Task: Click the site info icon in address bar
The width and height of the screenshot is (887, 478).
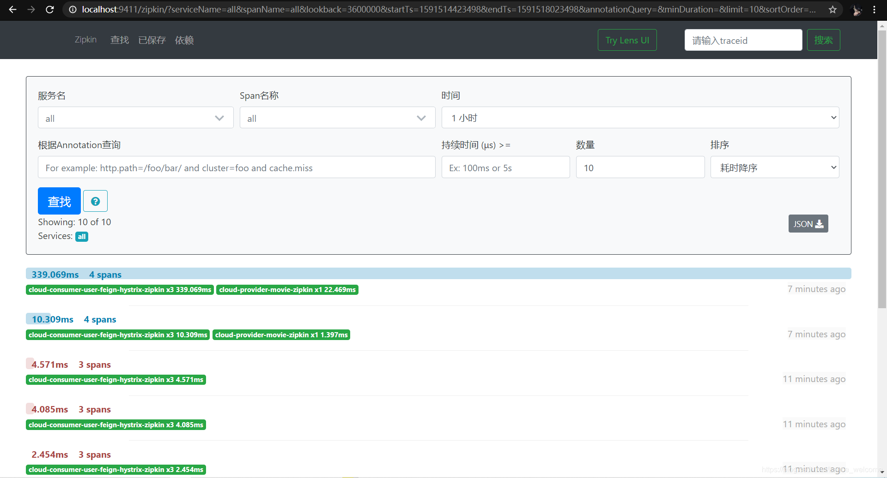Action: coord(73,9)
